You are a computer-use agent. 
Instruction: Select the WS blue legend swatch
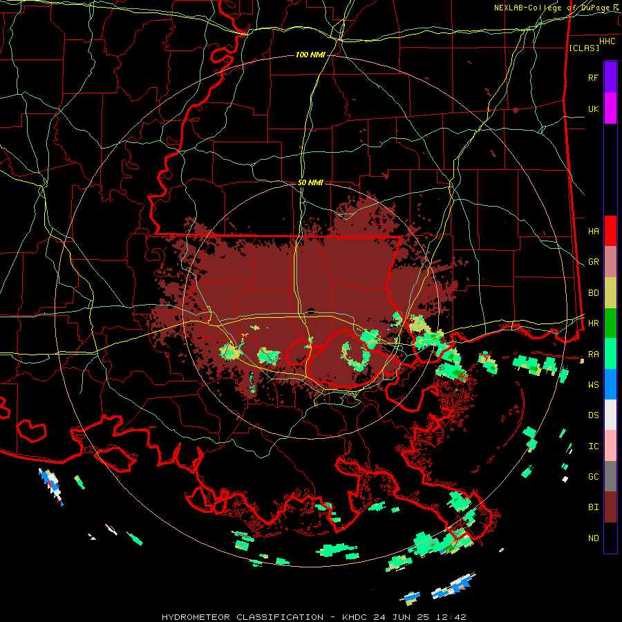pyautogui.click(x=610, y=384)
